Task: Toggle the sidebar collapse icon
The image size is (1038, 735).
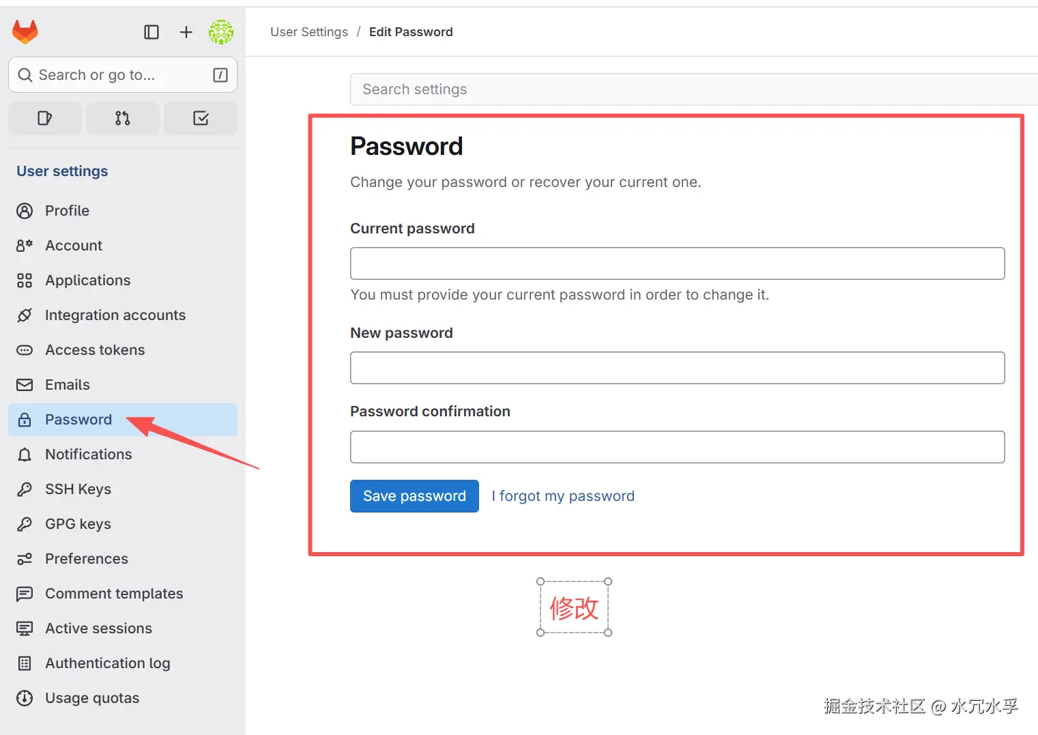Action: point(152,32)
